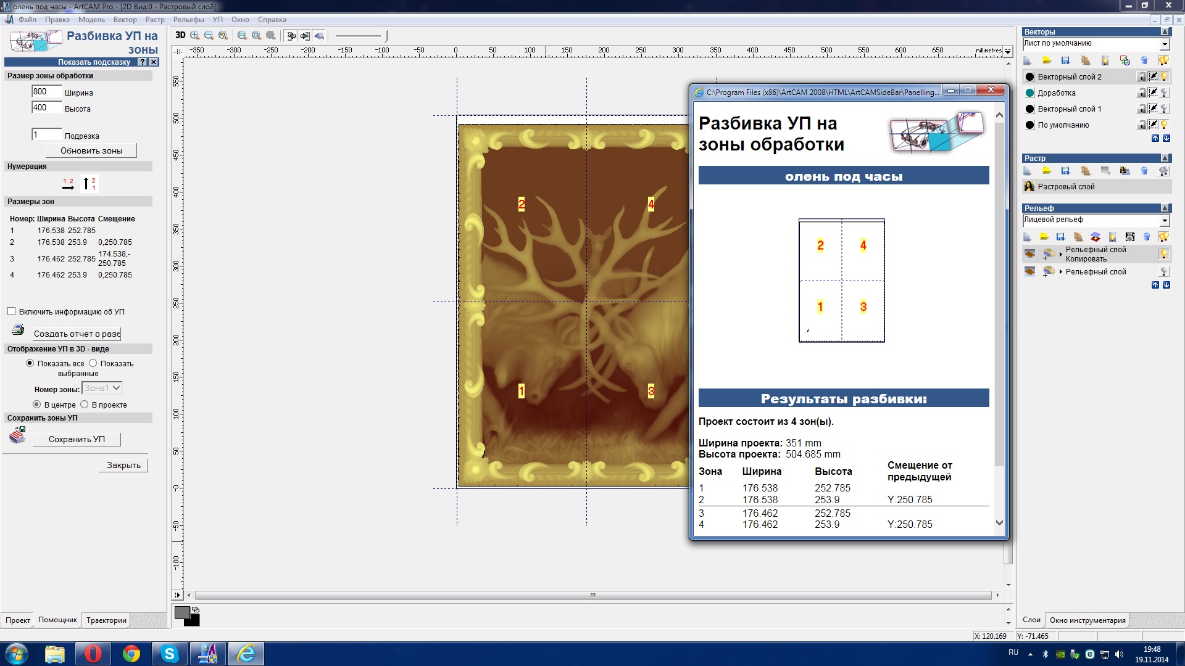
Task: Click the printer icon beside the report button
Action: 18,330
